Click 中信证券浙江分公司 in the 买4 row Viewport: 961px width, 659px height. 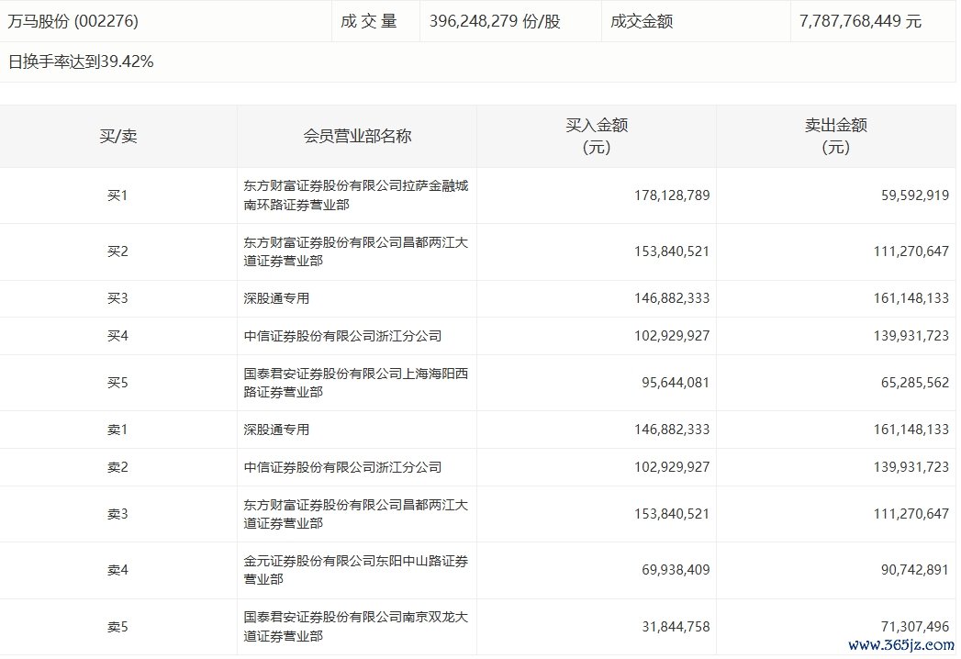[x=342, y=336]
